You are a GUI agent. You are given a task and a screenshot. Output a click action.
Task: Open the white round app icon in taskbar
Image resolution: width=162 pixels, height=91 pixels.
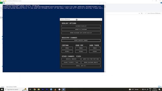[59, 89]
